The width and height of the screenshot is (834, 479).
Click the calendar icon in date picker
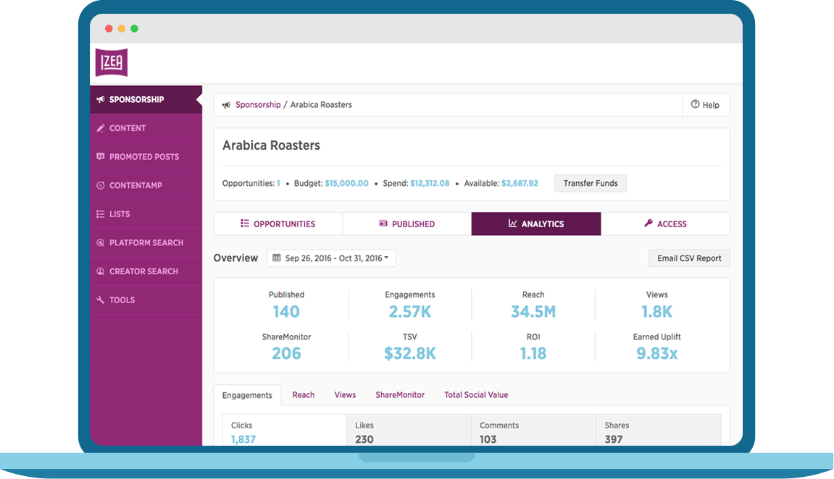[x=277, y=258]
